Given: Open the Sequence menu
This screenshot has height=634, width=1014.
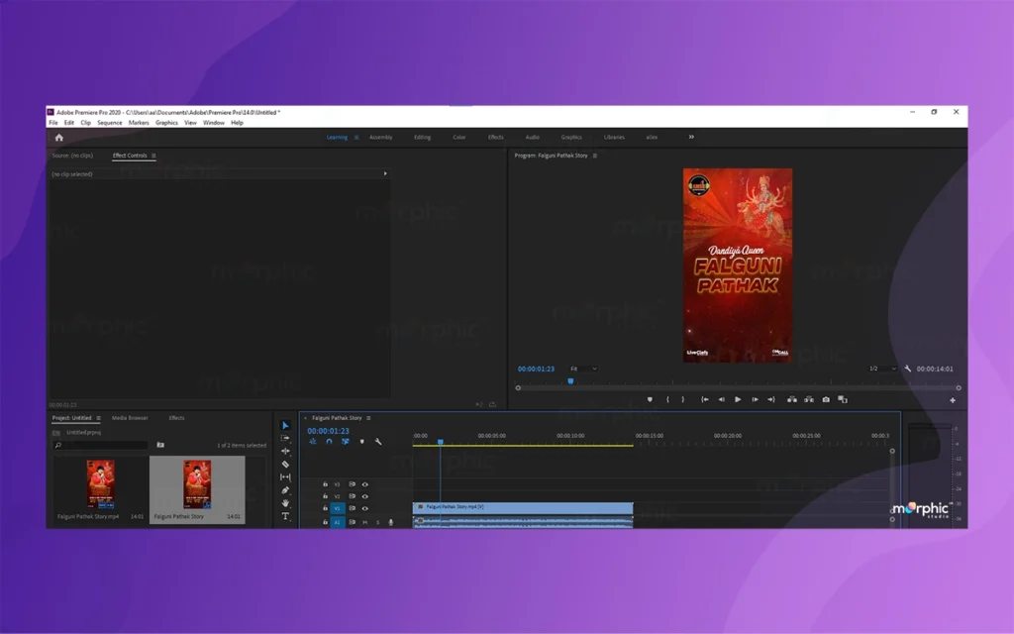Looking at the screenshot, I should point(109,123).
